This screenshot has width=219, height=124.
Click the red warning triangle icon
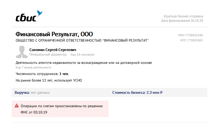pos(17,106)
